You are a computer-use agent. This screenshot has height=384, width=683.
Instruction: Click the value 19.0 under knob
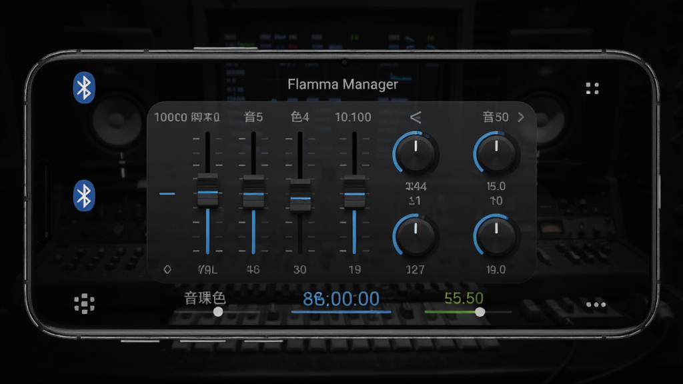pyautogui.click(x=496, y=269)
